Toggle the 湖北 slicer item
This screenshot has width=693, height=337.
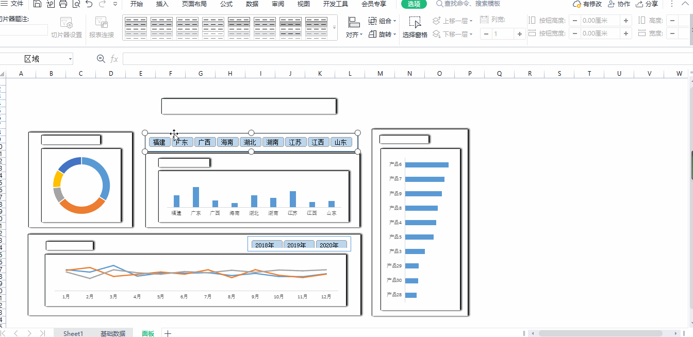tap(250, 142)
